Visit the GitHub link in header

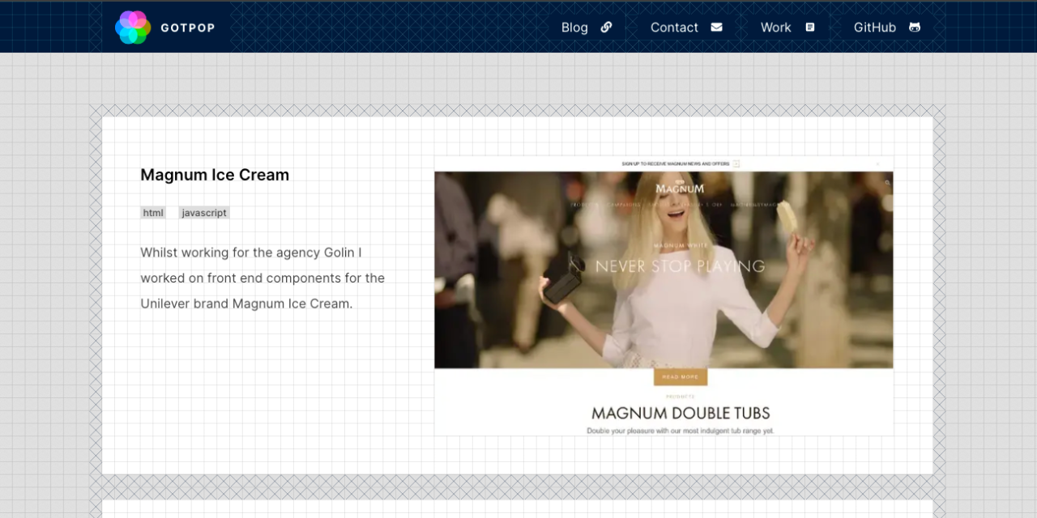874,28
